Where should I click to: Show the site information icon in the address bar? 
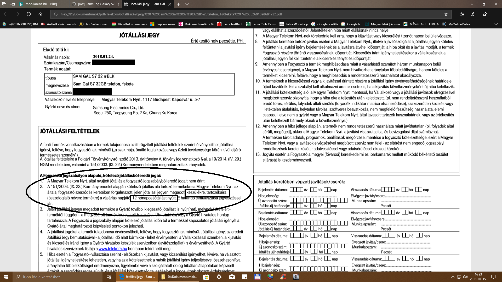pyautogui.click(x=55, y=14)
